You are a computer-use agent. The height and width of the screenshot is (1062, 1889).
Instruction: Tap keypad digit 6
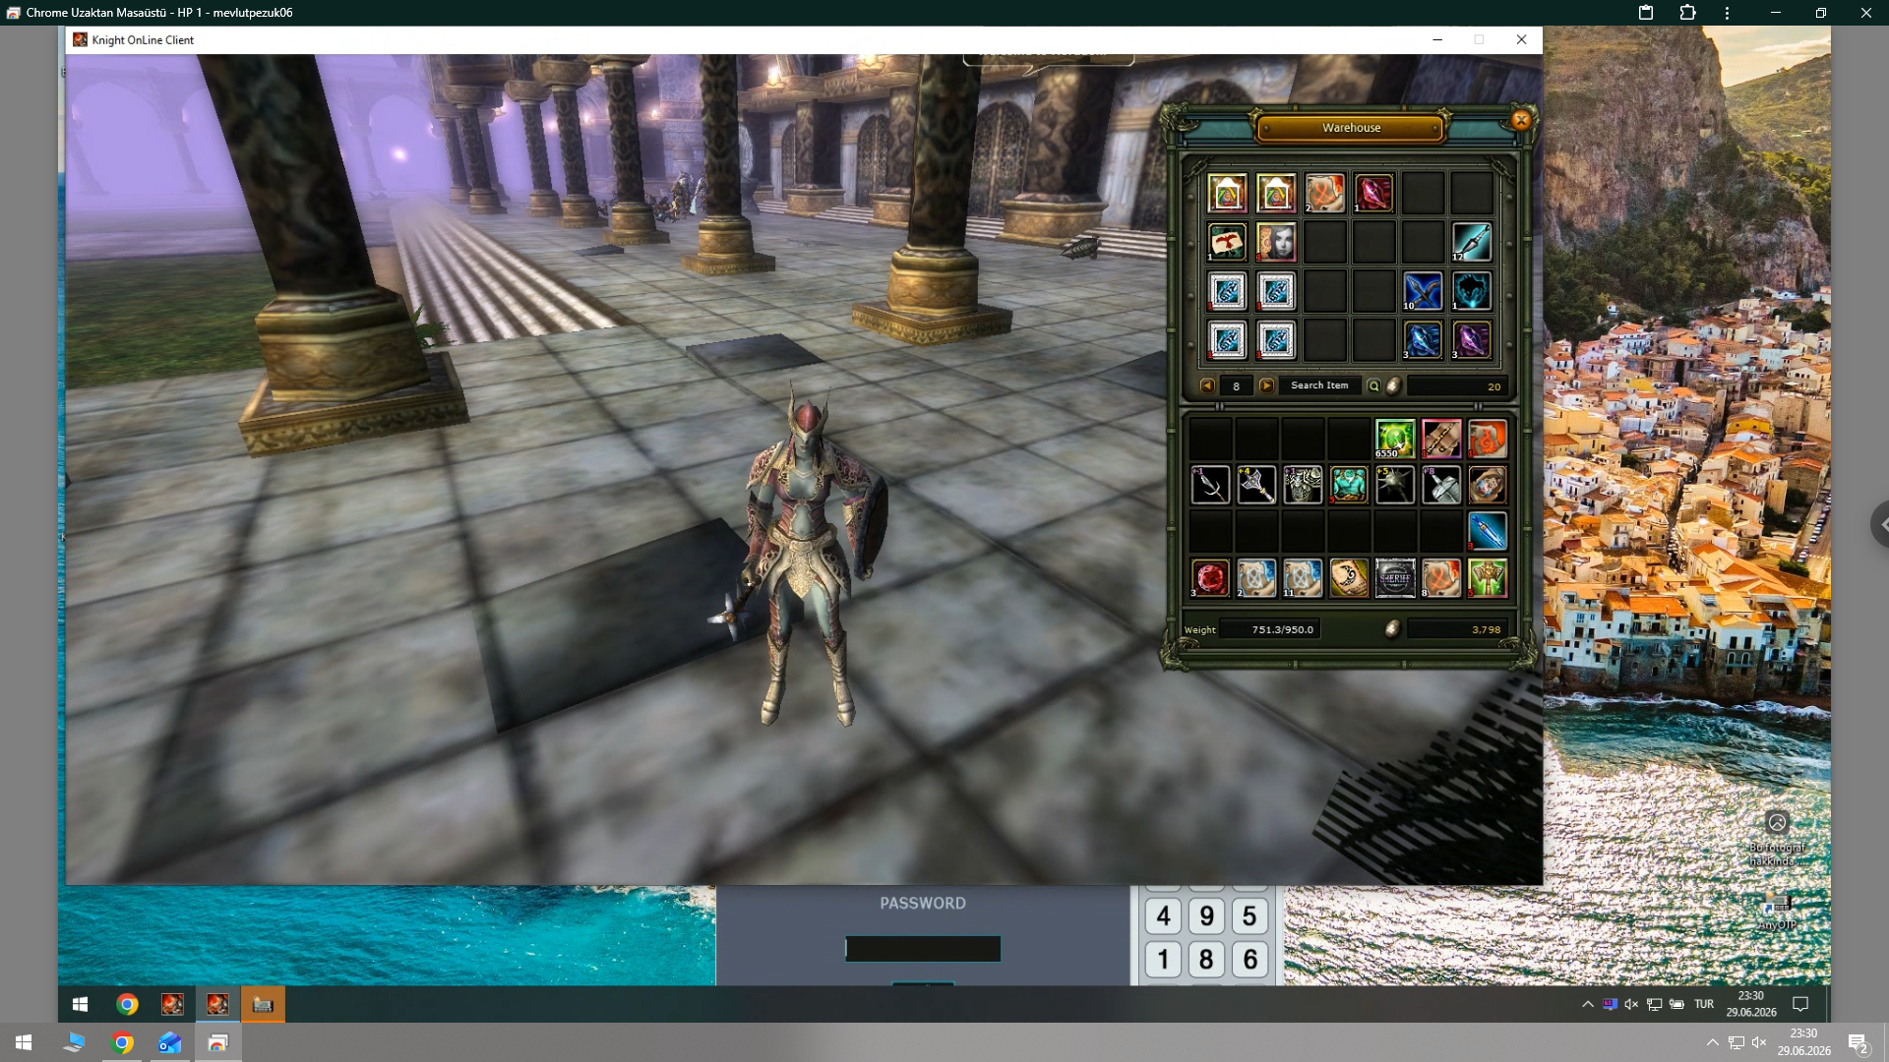[1249, 959]
